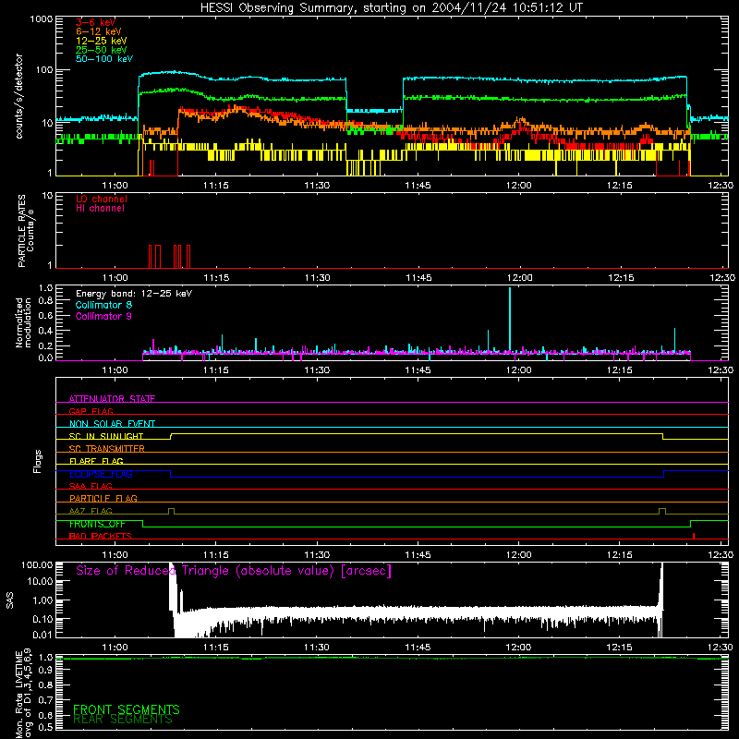Select the blue ECLIPSE FLAG label
This screenshot has width=739, height=739.
click(101, 474)
